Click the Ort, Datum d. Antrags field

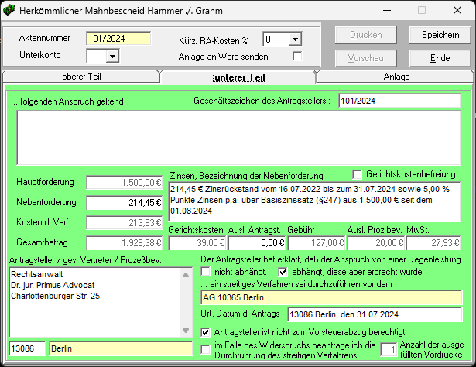click(x=373, y=315)
